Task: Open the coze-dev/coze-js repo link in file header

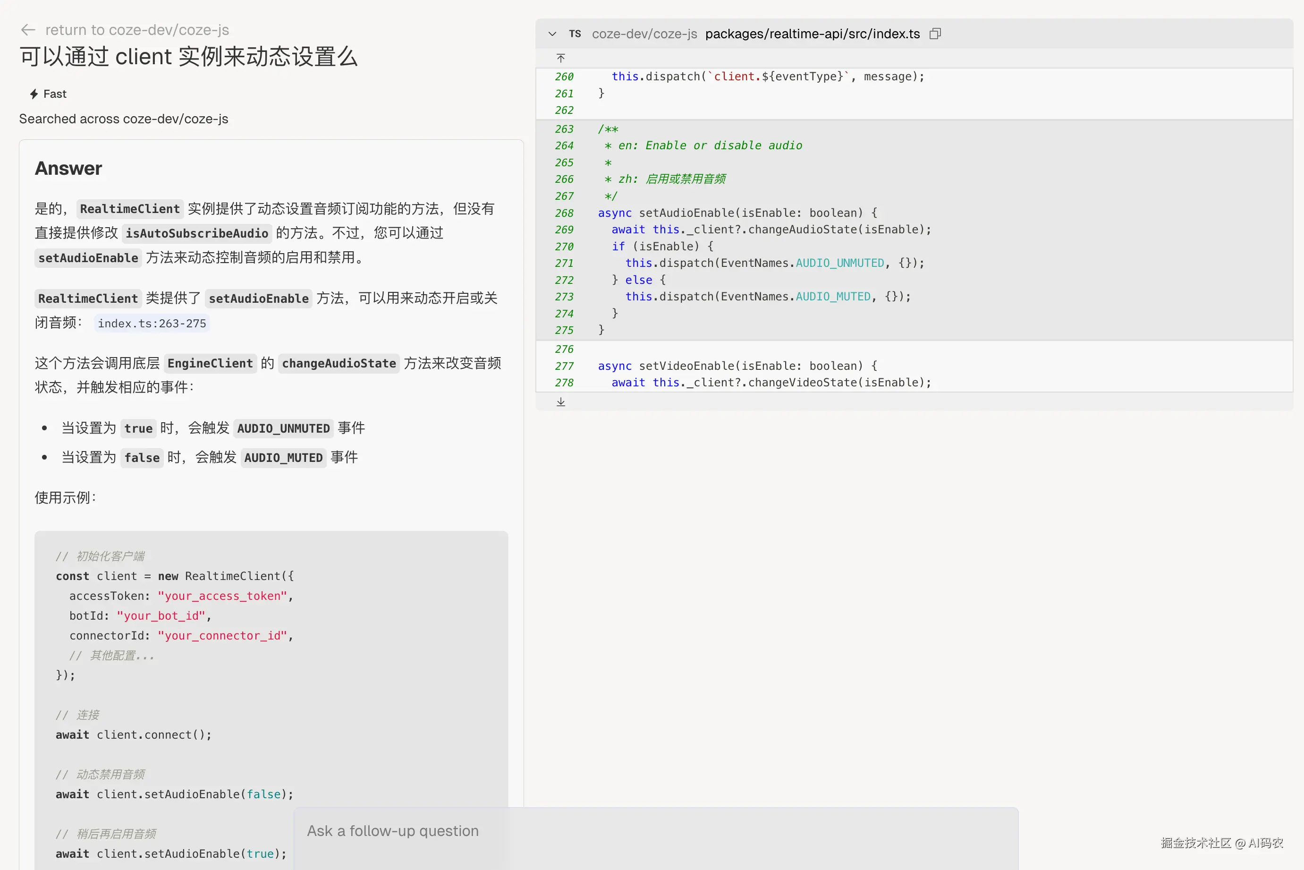Action: pyautogui.click(x=644, y=34)
